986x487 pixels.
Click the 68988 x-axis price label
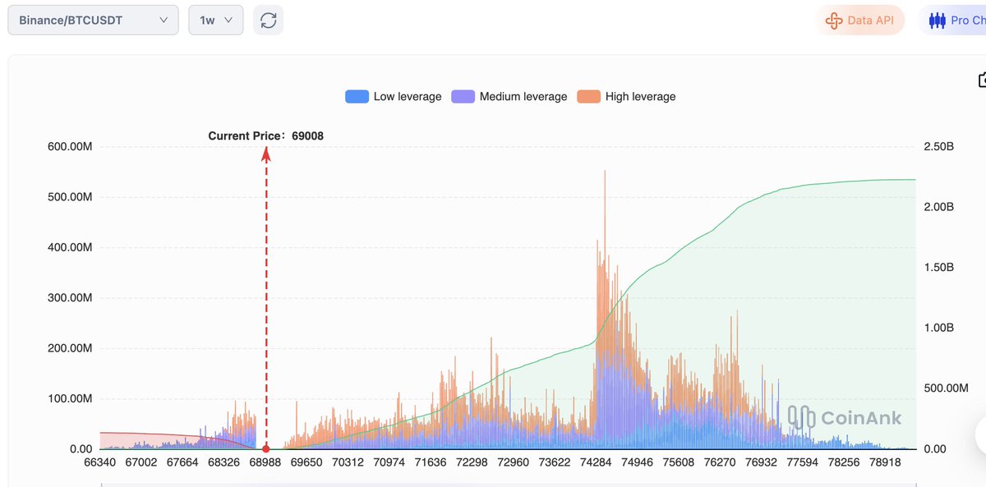265,463
